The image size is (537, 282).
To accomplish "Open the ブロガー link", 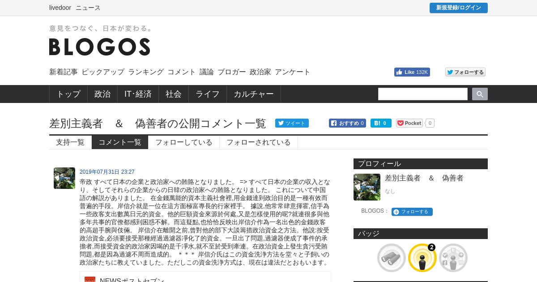I will pyautogui.click(x=232, y=72).
